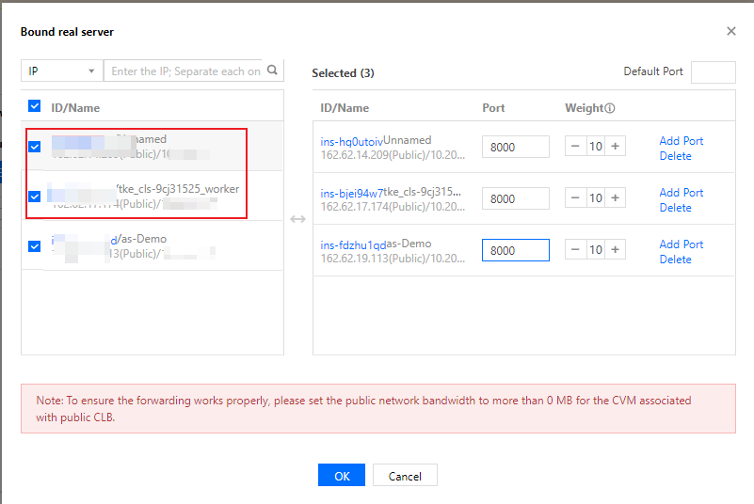
Task: Uncheck the Unnamed server checkbox
Action: click(35, 147)
